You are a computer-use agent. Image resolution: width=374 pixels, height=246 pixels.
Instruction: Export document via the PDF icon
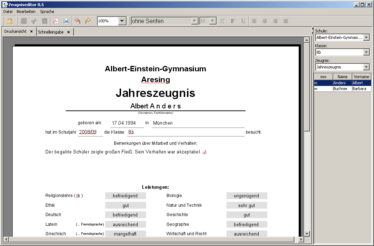(56, 21)
